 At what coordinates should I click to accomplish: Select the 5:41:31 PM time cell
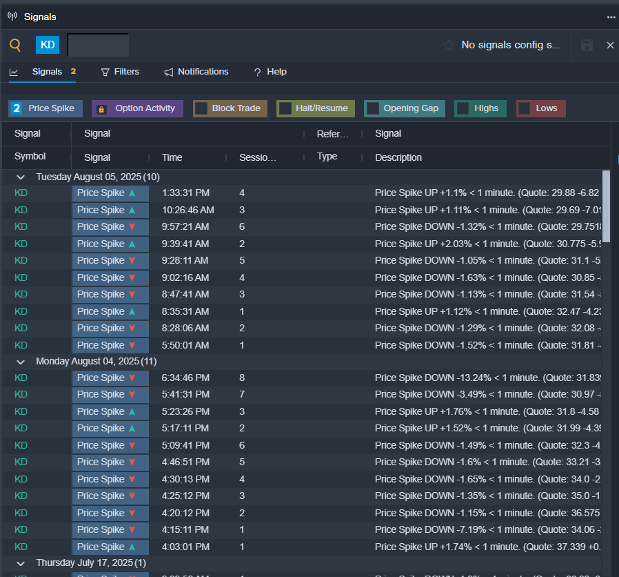pyautogui.click(x=185, y=394)
